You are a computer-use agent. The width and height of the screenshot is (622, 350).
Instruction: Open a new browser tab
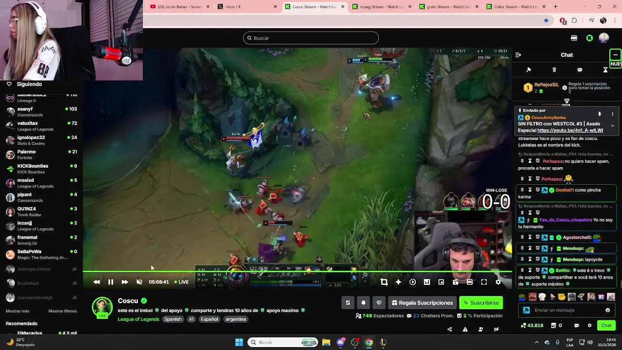point(555,7)
